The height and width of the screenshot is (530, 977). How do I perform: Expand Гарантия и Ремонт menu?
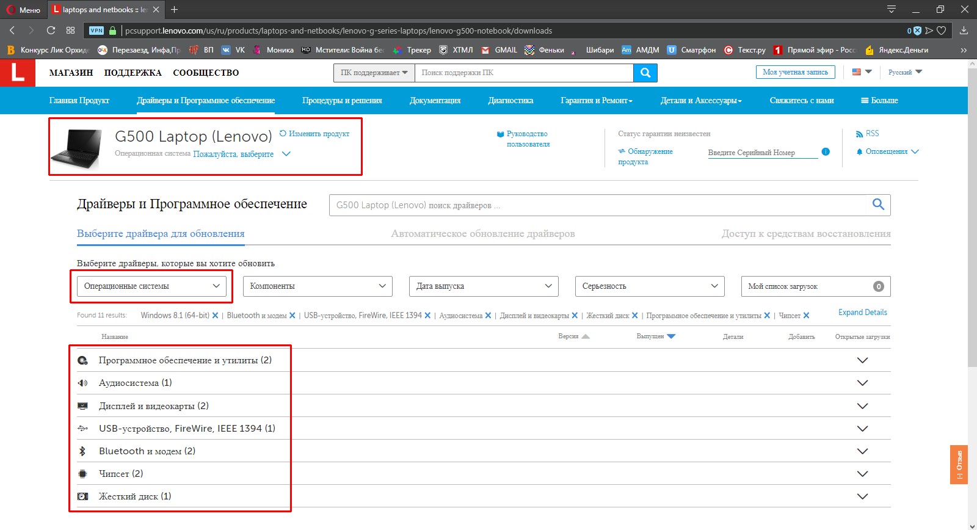pos(597,100)
